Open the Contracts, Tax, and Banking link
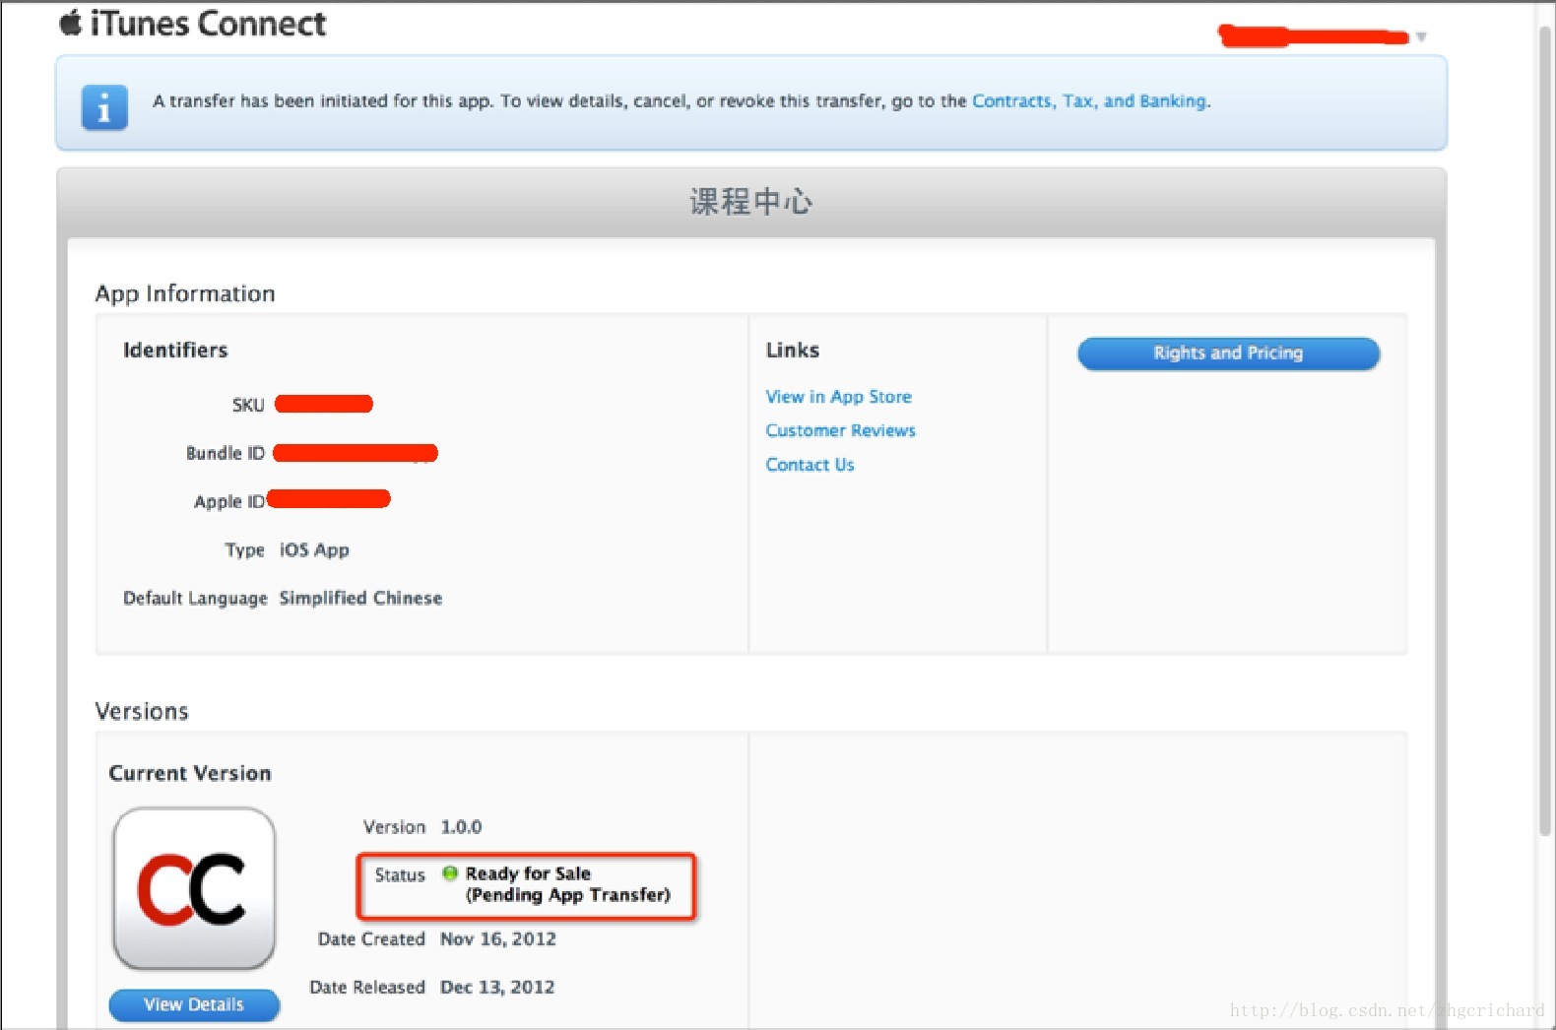The image size is (1556, 1030). coord(1089,100)
